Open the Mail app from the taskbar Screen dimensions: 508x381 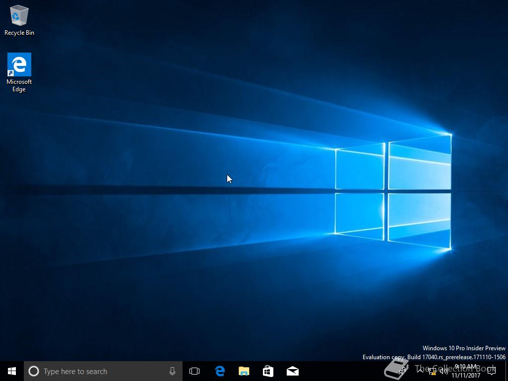pyautogui.click(x=293, y=371)
